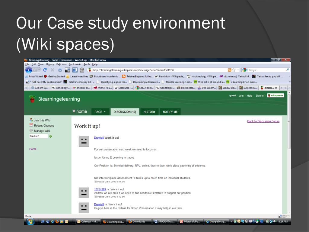Open Drewis8 profile link in first post

coord(99,138)
